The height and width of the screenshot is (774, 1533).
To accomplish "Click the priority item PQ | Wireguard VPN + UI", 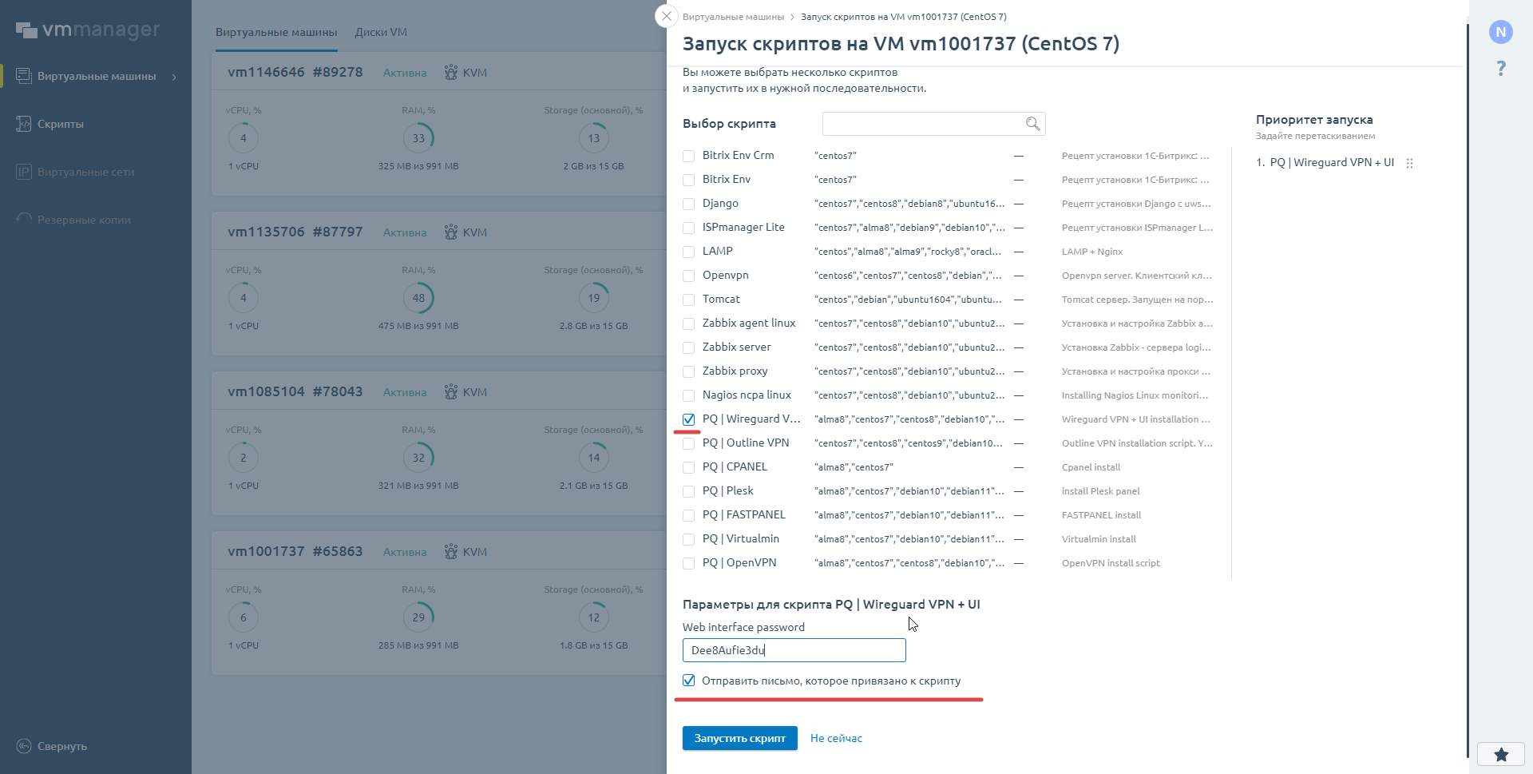I will [x=1332, y=162].
